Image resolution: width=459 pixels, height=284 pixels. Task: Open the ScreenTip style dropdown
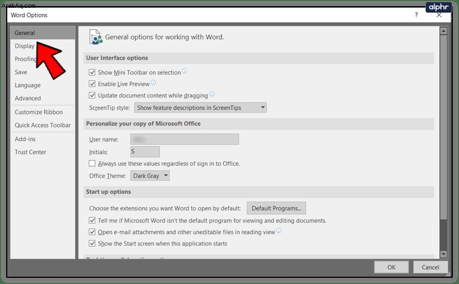[x=201, y=108]
